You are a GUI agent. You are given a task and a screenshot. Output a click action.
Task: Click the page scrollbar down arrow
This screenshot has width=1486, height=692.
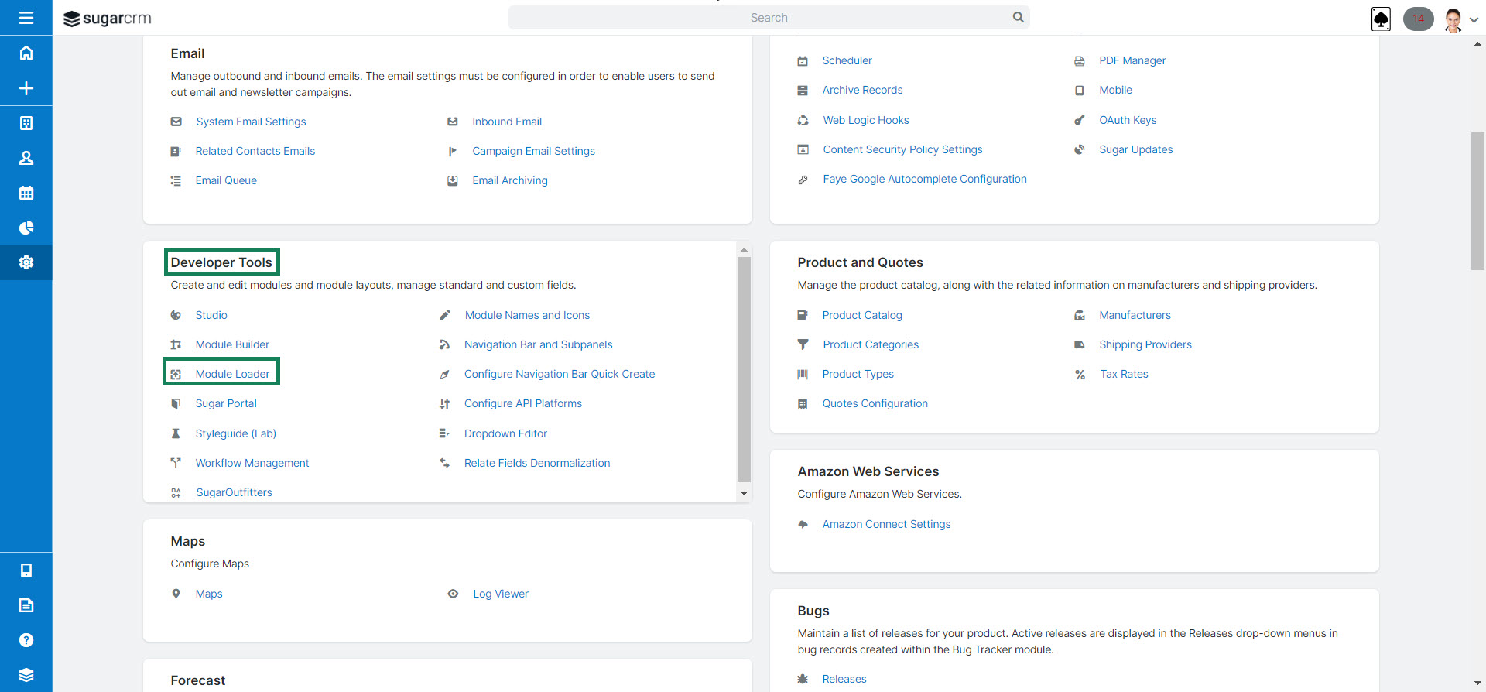pos(1477,684)
